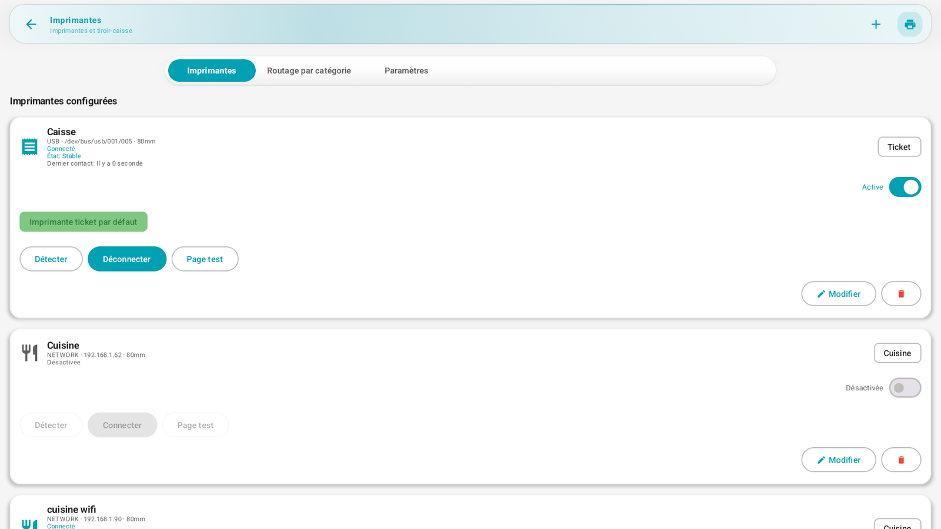Click the Imprimante ticket par défaut badge

(84, 222)
